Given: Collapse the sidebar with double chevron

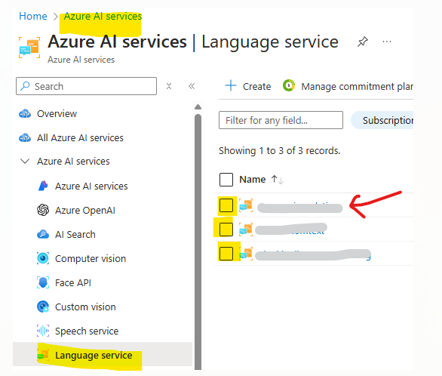Looking at the screenshot, I should 192,86.
